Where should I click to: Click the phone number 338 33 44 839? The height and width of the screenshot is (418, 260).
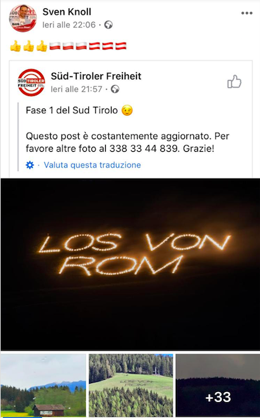[143, 149]
